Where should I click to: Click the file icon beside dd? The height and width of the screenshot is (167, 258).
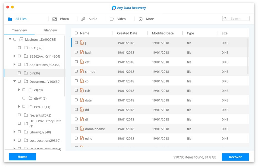[82, 110]
